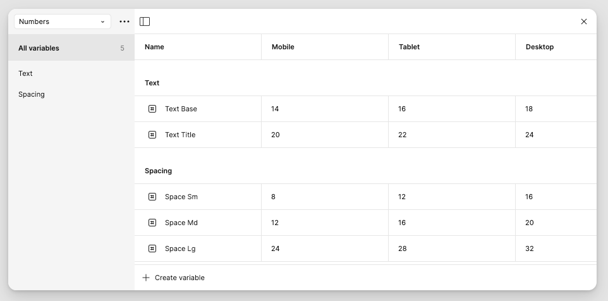608x301 pixels.
Task: Toggle the sidebar panel icon
Action: coord(145,21)
